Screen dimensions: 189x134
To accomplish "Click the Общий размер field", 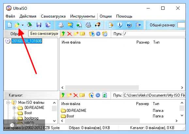I will click(181, 25).
